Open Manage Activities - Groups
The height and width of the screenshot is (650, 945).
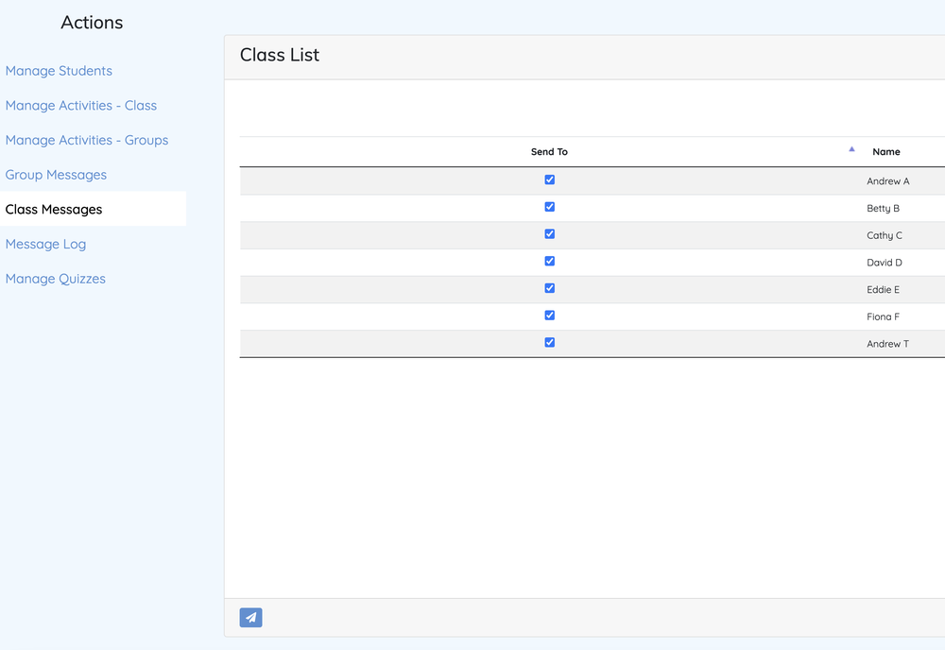click(87, 140)
